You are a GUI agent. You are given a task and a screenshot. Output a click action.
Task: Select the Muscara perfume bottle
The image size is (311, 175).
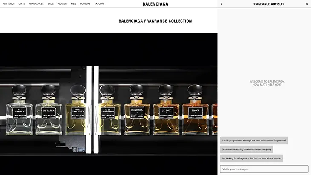137,110
